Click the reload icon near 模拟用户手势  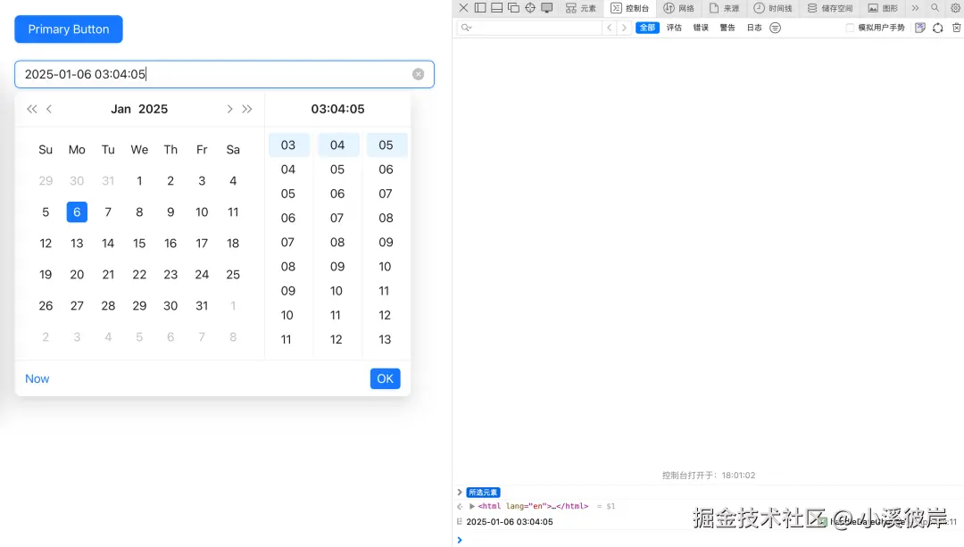click(937, 28)
